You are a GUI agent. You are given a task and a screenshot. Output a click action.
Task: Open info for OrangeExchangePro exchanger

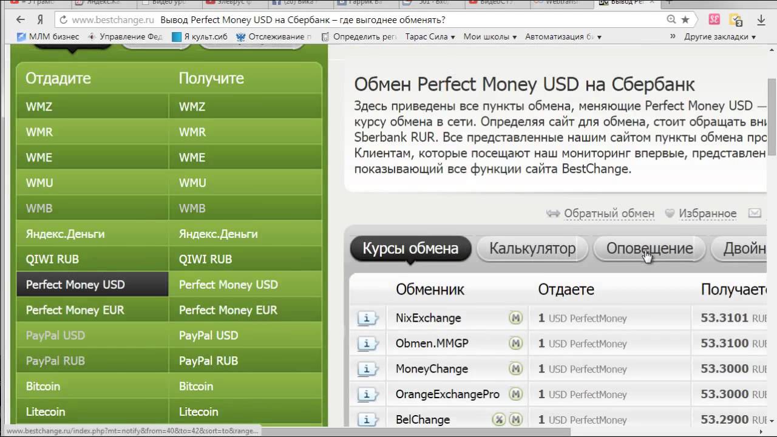(x=367, y=395)
